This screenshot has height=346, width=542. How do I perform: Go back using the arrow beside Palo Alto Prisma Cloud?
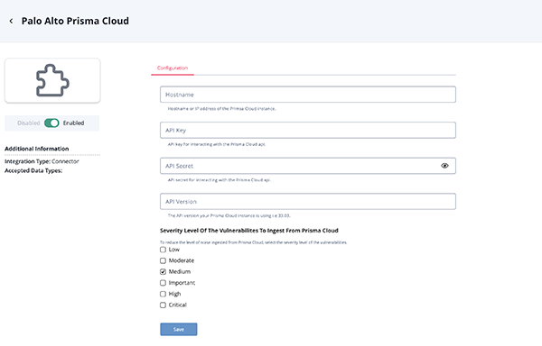click(x=11, y=21)
